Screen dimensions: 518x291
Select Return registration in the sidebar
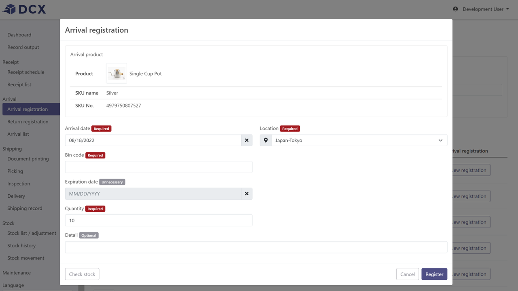28,121
